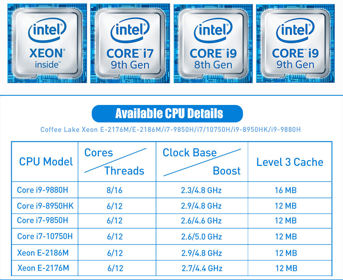343x280 pixels.
Task: Select the CPU Model column header
Action: click(x=45, y=162)
